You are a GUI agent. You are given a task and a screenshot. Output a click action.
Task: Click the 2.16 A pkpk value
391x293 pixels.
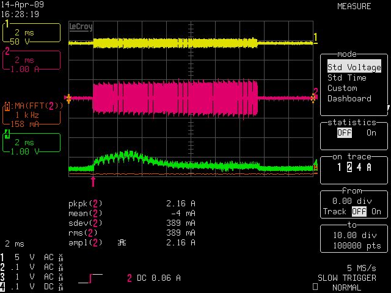(181, 203)
